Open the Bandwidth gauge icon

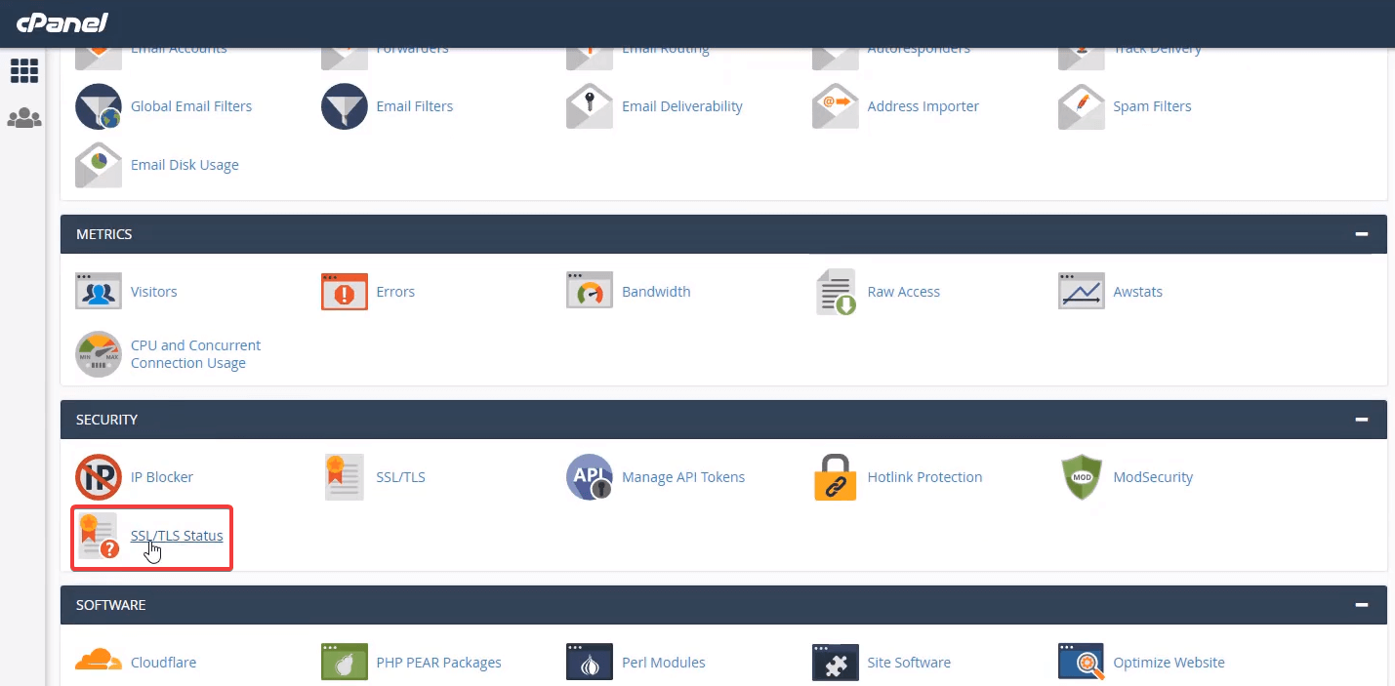(x=590, y=291)
